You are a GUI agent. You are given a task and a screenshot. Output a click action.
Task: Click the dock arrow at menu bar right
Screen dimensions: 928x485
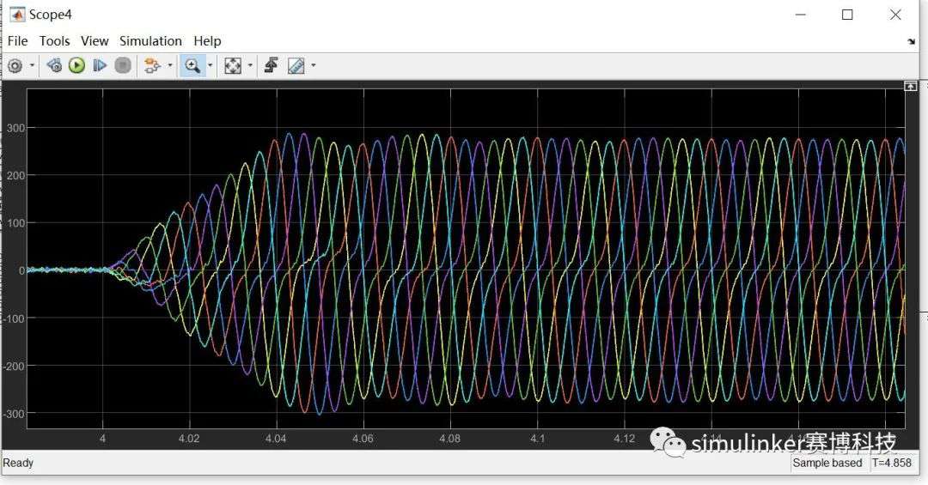pyautogui.click(x=911, y=41)
